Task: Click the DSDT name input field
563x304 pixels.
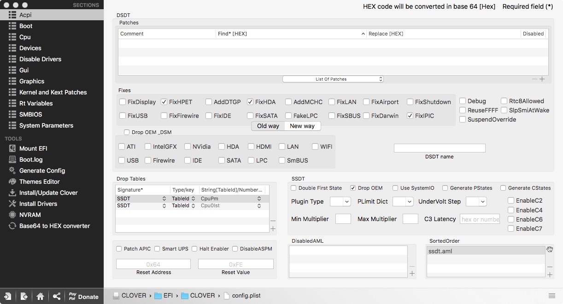Action: tap(440, 148)
